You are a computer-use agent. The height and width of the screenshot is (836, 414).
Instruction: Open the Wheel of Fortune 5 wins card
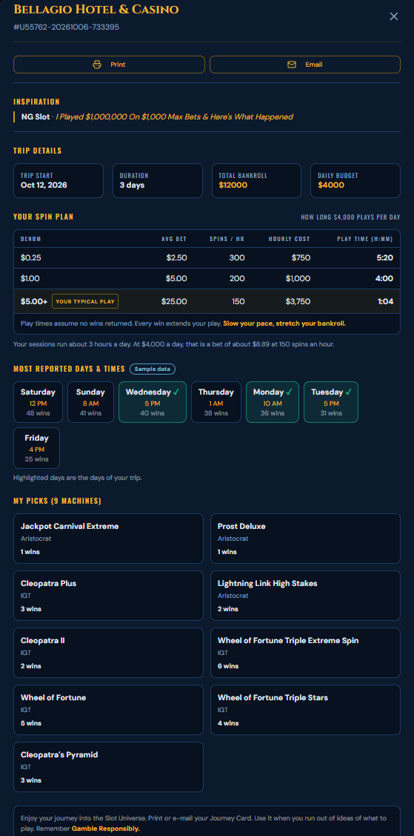pyautogui.click(x=108, y=710)
